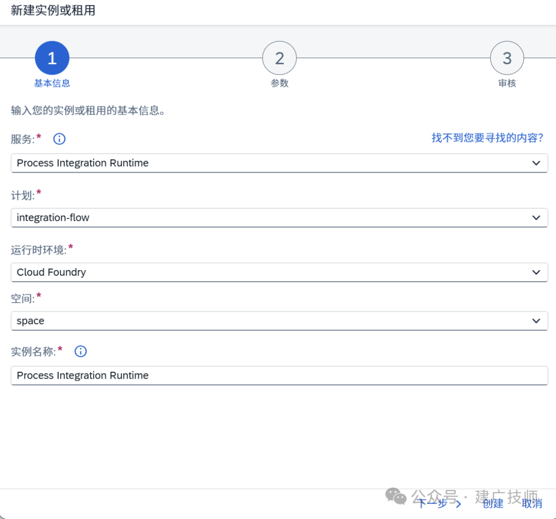Viewport: 556px width, 519px height.
Task: Click the dialog title 新建实例或租用
Action: click(x=53, y=10)
